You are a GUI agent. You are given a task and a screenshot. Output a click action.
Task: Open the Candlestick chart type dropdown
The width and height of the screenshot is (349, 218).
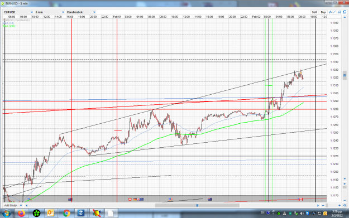point(81,12)
